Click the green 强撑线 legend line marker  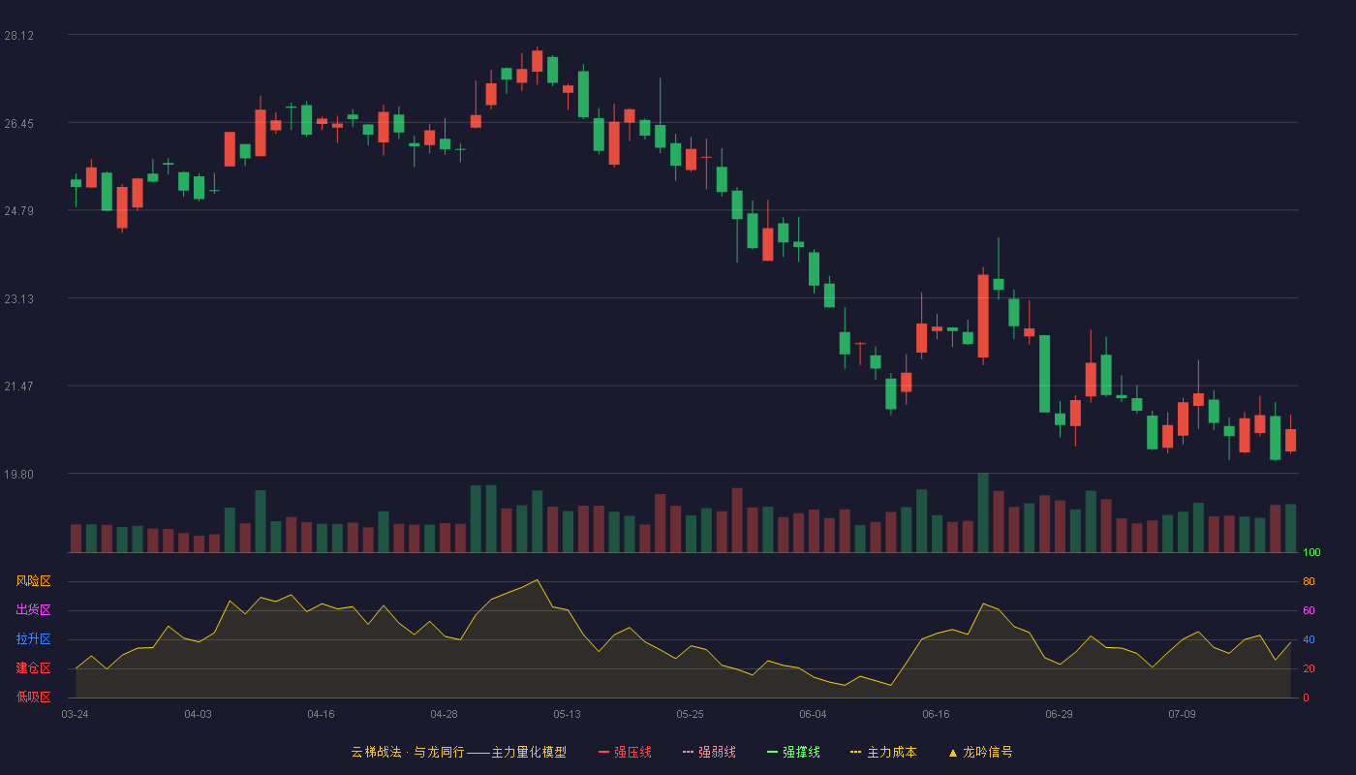click(772, 752)
